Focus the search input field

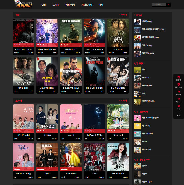click(x=159, y=5)
